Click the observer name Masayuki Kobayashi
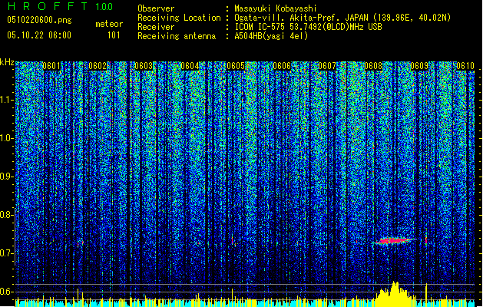Image resolution: width=483 pixels, height=307 pixels. coord(276,8)
